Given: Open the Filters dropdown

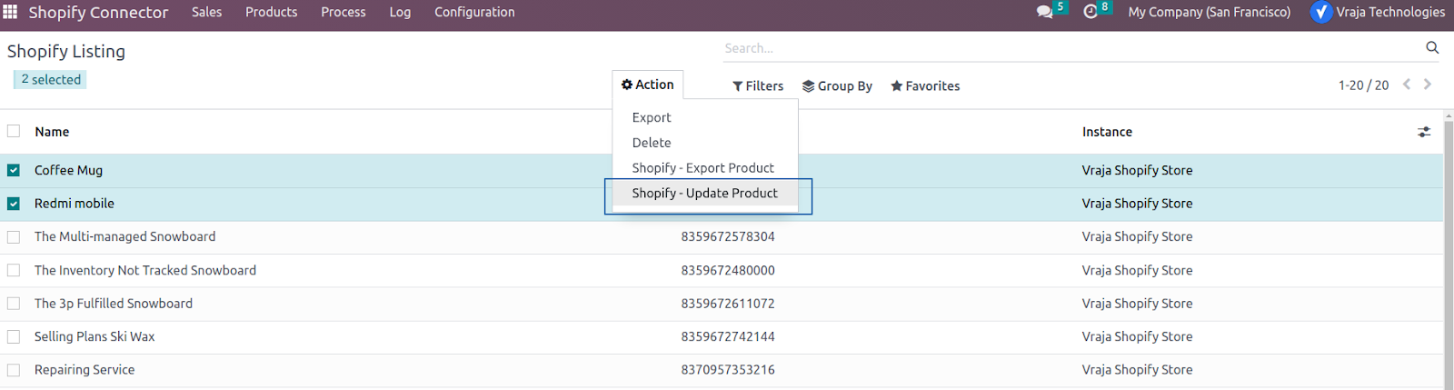Looking at the screenshot, I should point(758,85).
